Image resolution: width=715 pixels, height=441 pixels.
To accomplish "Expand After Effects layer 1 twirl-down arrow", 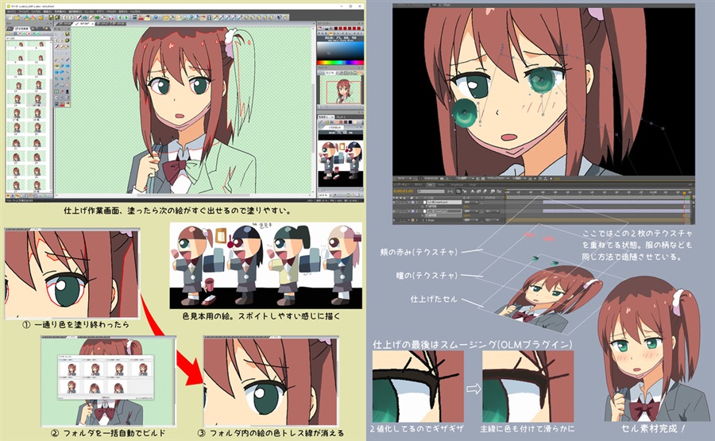I will click(x=409, y=203).
